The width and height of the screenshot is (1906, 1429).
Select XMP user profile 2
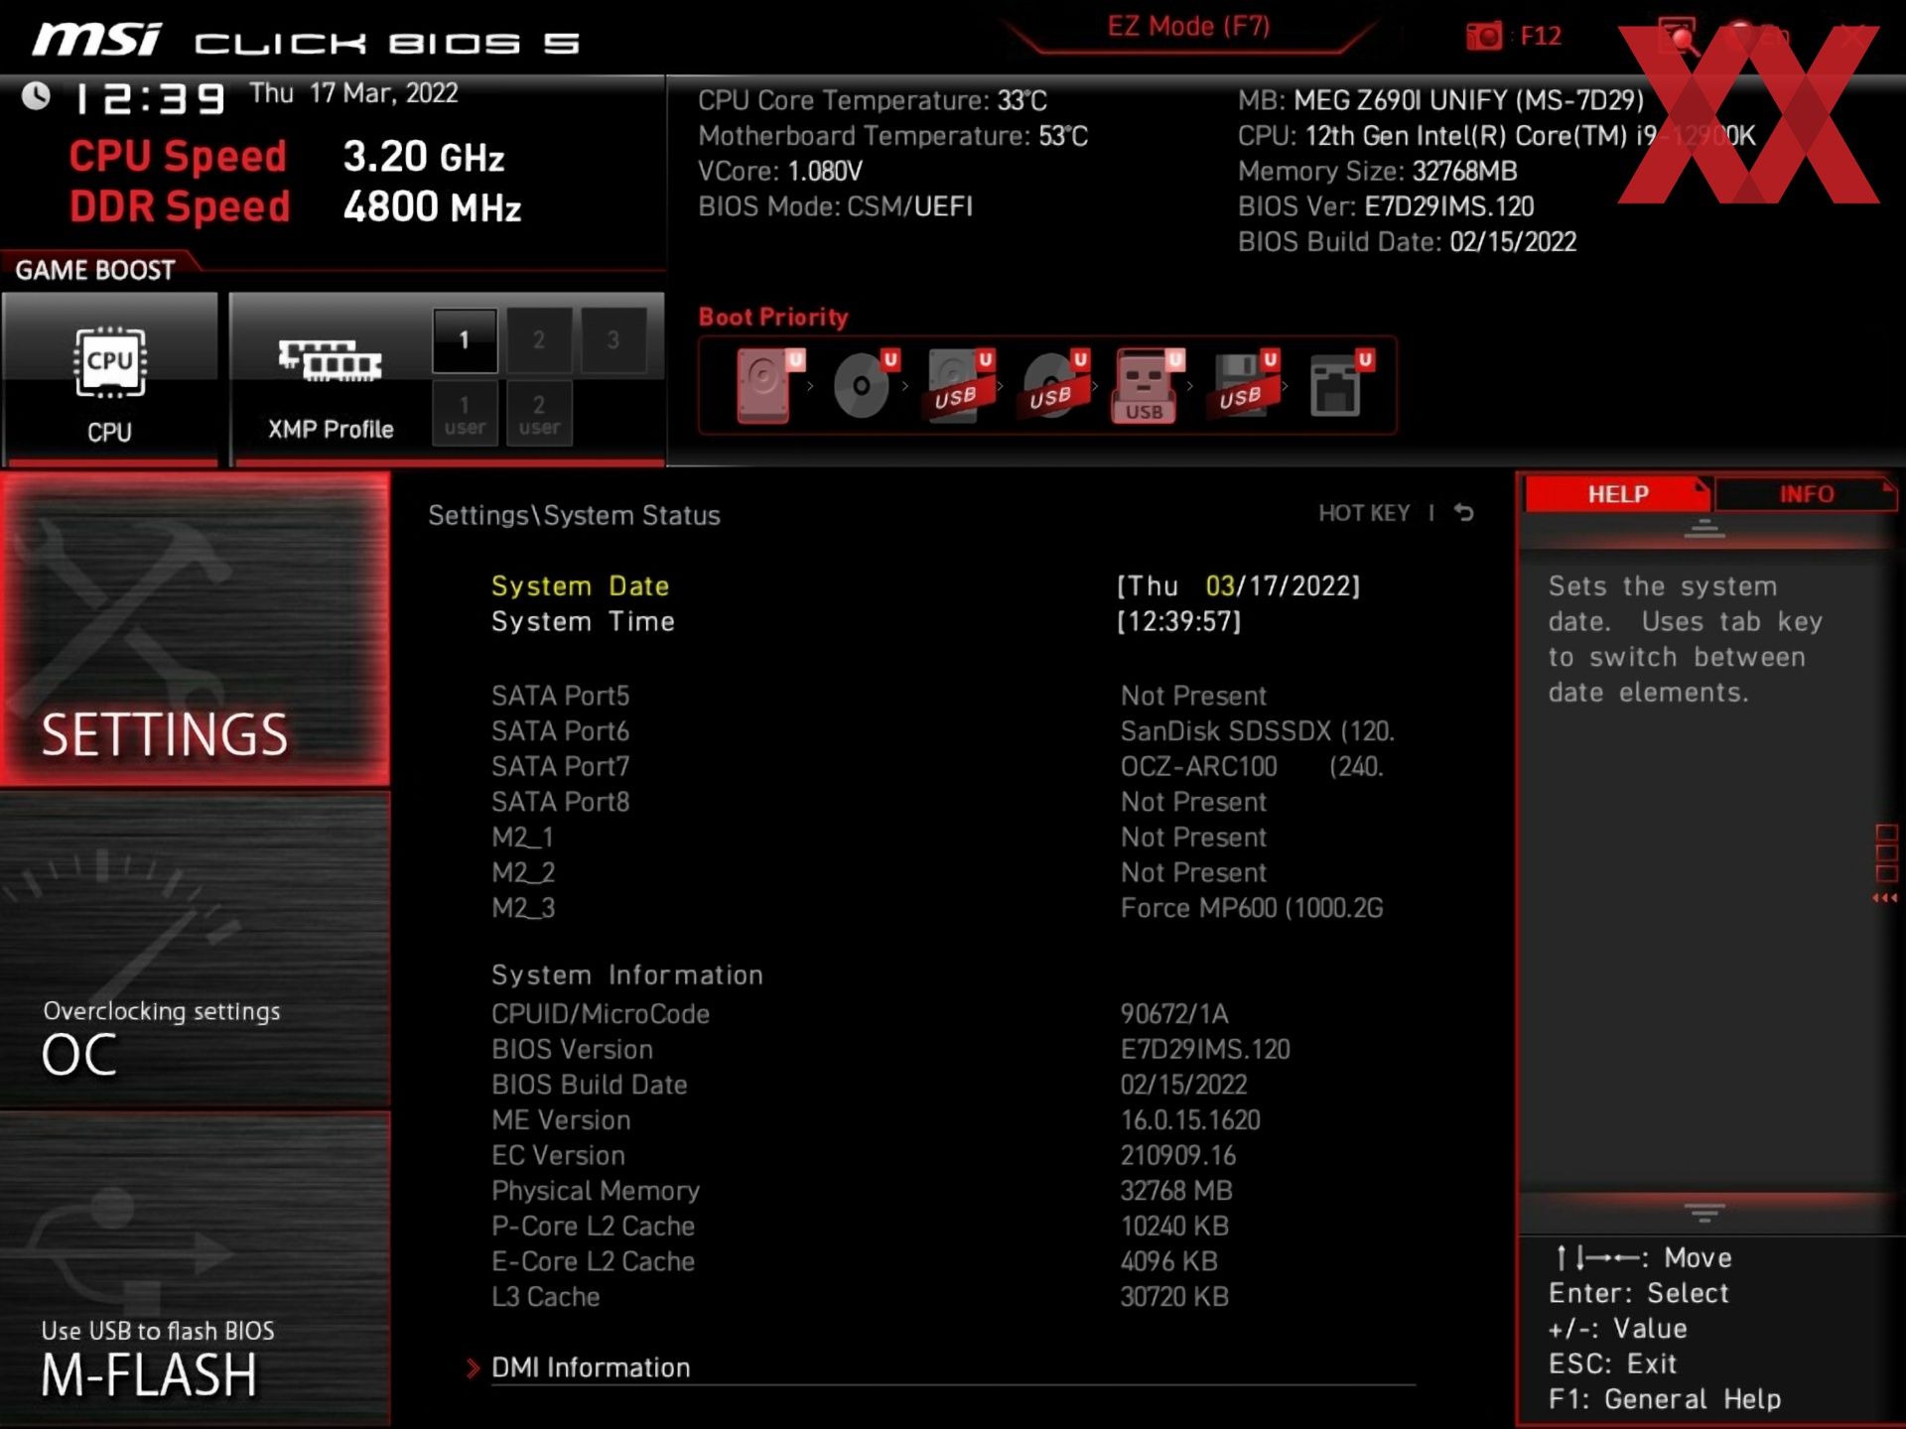click(539, 414)
